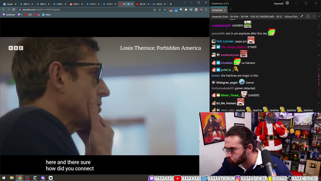Image resolution: width=321 pixels, height=181 pixels.
Task: Open File Explorer from the taskbar
Action: click(x=12, y=178)
